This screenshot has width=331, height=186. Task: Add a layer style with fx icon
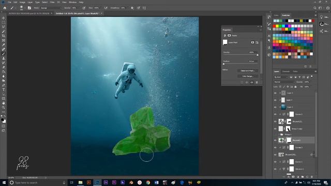(289, 177)
